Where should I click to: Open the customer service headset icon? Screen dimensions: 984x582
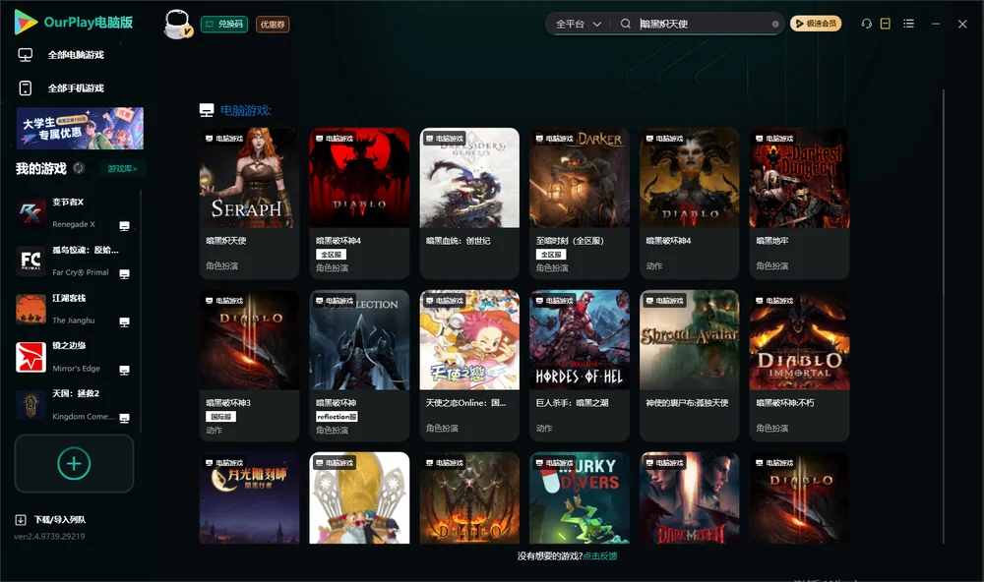[x=867, y=24]
